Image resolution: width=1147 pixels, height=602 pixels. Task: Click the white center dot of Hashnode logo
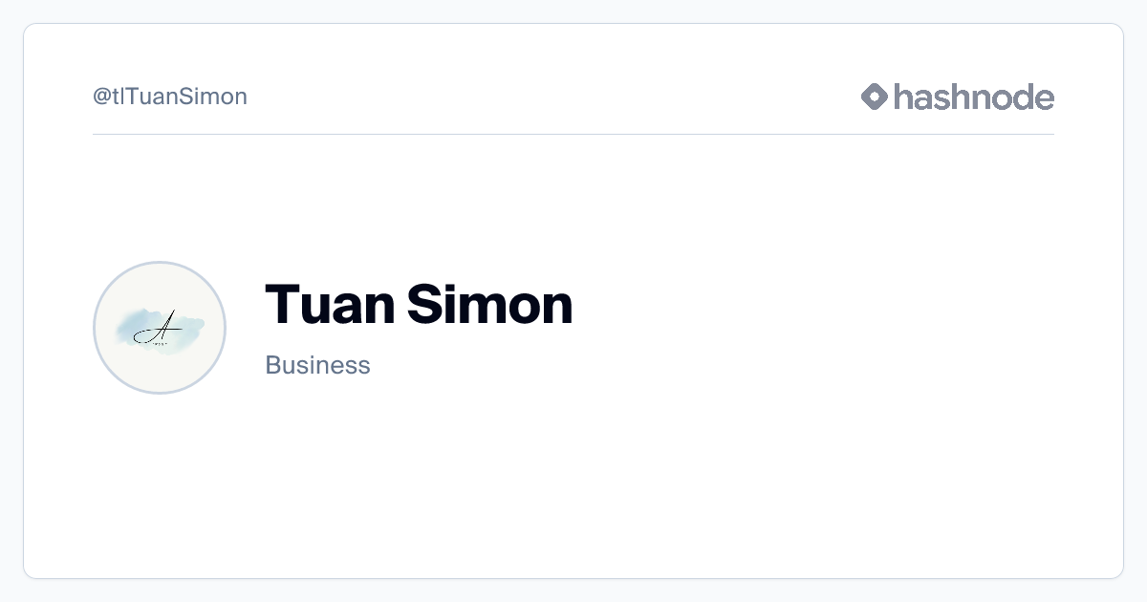coord(875,97)
